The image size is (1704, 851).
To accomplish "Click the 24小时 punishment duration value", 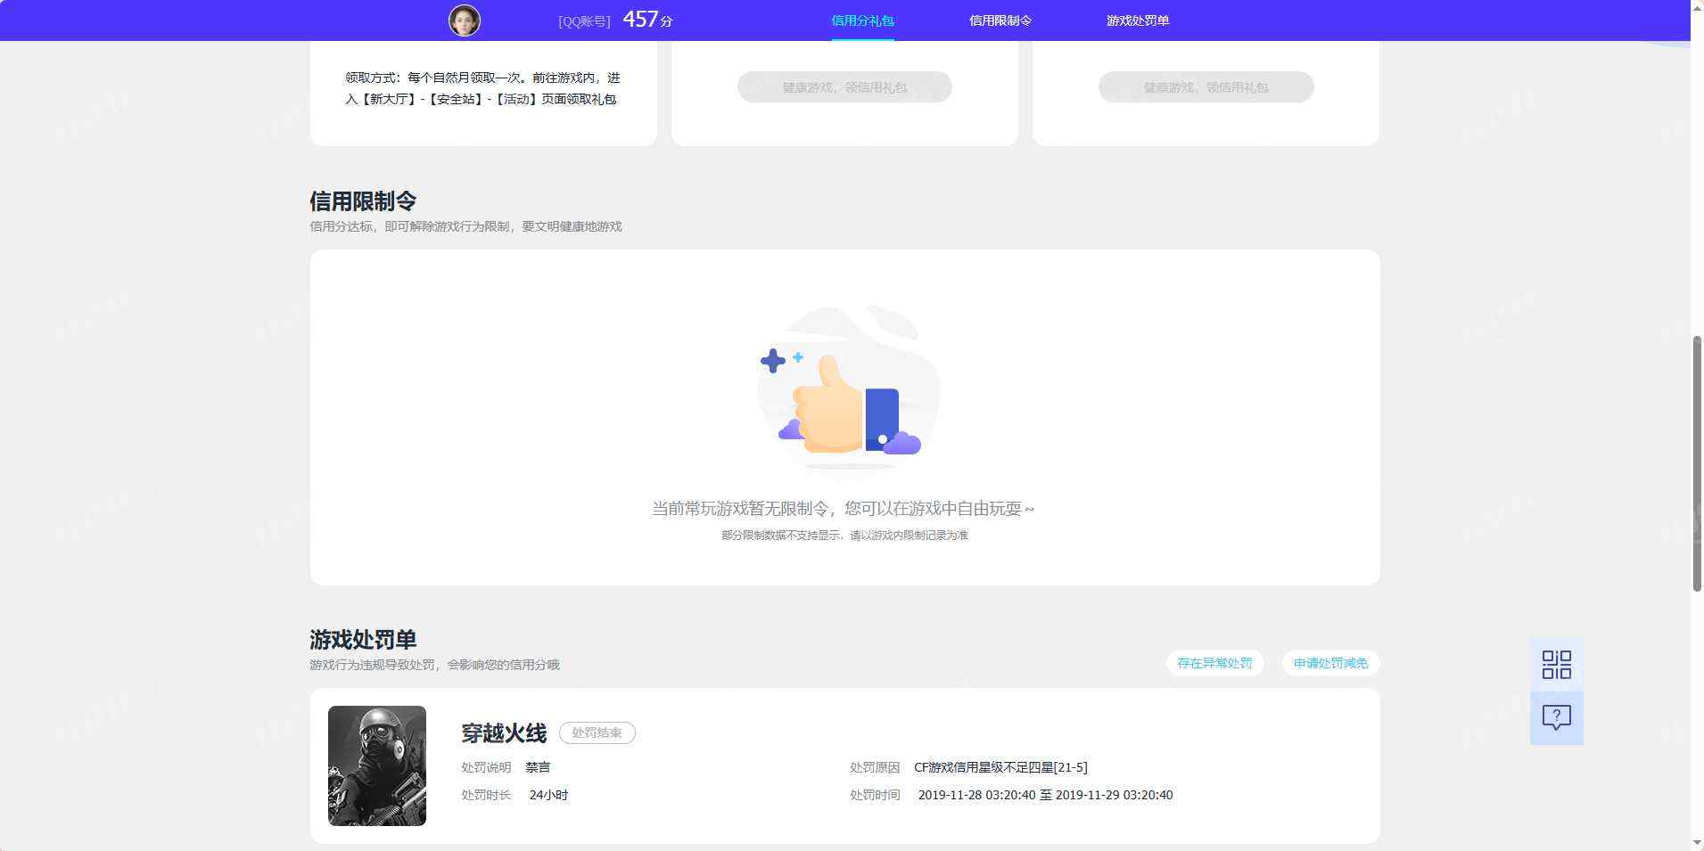I will (548, 795).
